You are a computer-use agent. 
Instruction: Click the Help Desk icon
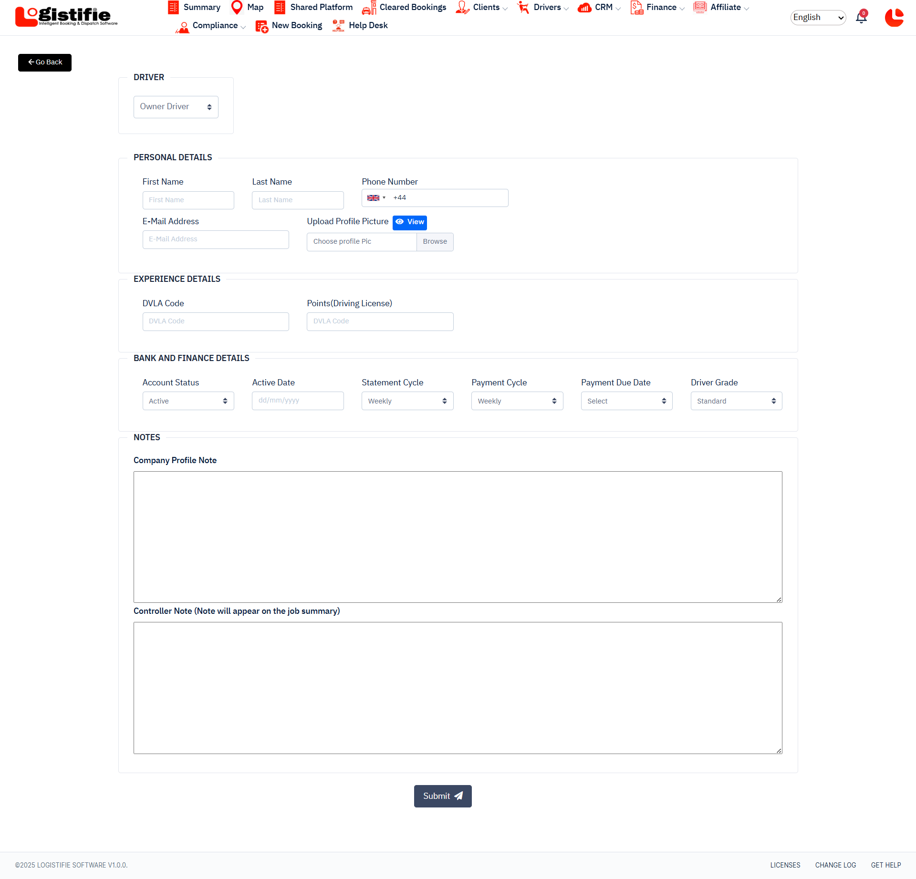pos(338,26)
